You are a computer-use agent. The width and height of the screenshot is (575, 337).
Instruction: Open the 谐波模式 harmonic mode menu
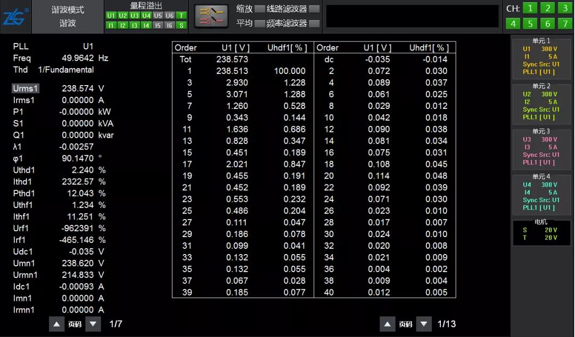[x=68, y=16]
